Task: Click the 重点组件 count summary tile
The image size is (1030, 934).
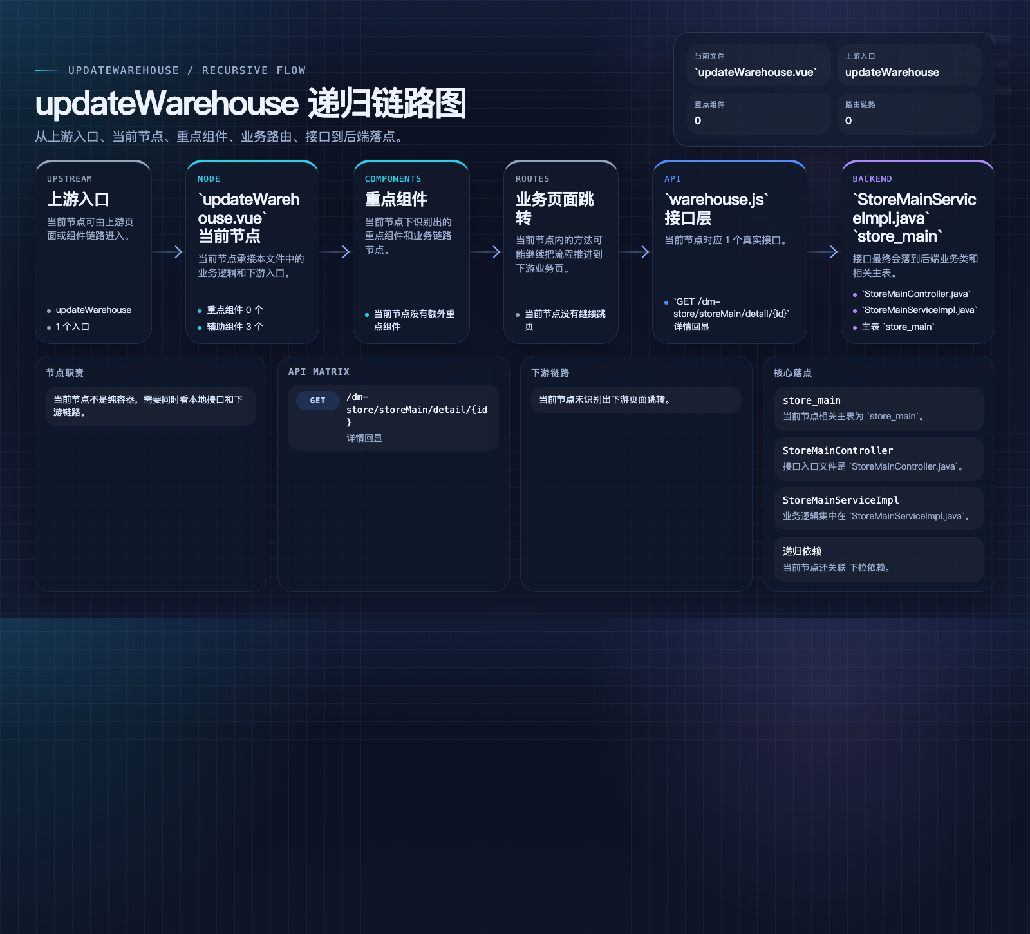Action: click(758, 113)
